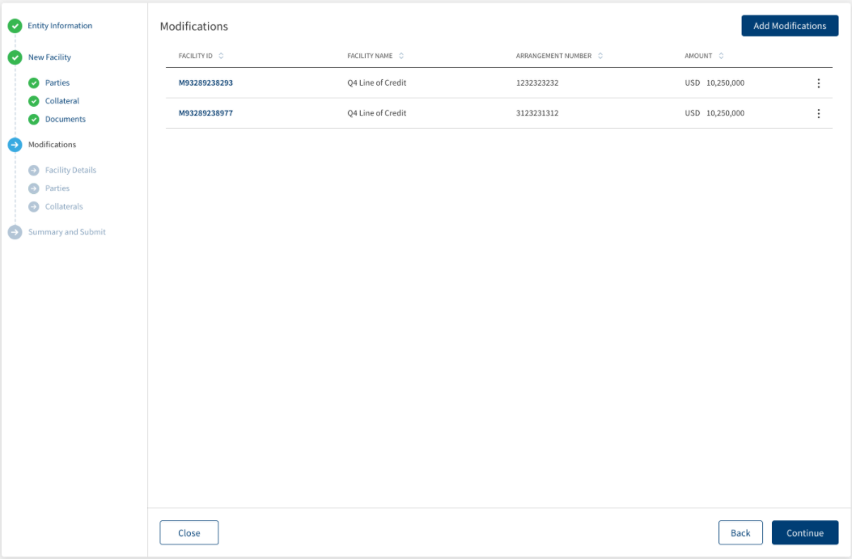
Task: Click green check icon beside Entity Information
Action: 15,26
